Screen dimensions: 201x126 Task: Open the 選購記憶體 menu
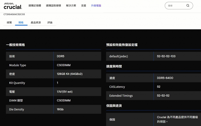35,6
